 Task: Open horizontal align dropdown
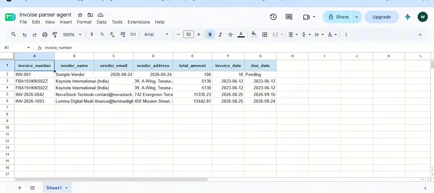(293, 35)
